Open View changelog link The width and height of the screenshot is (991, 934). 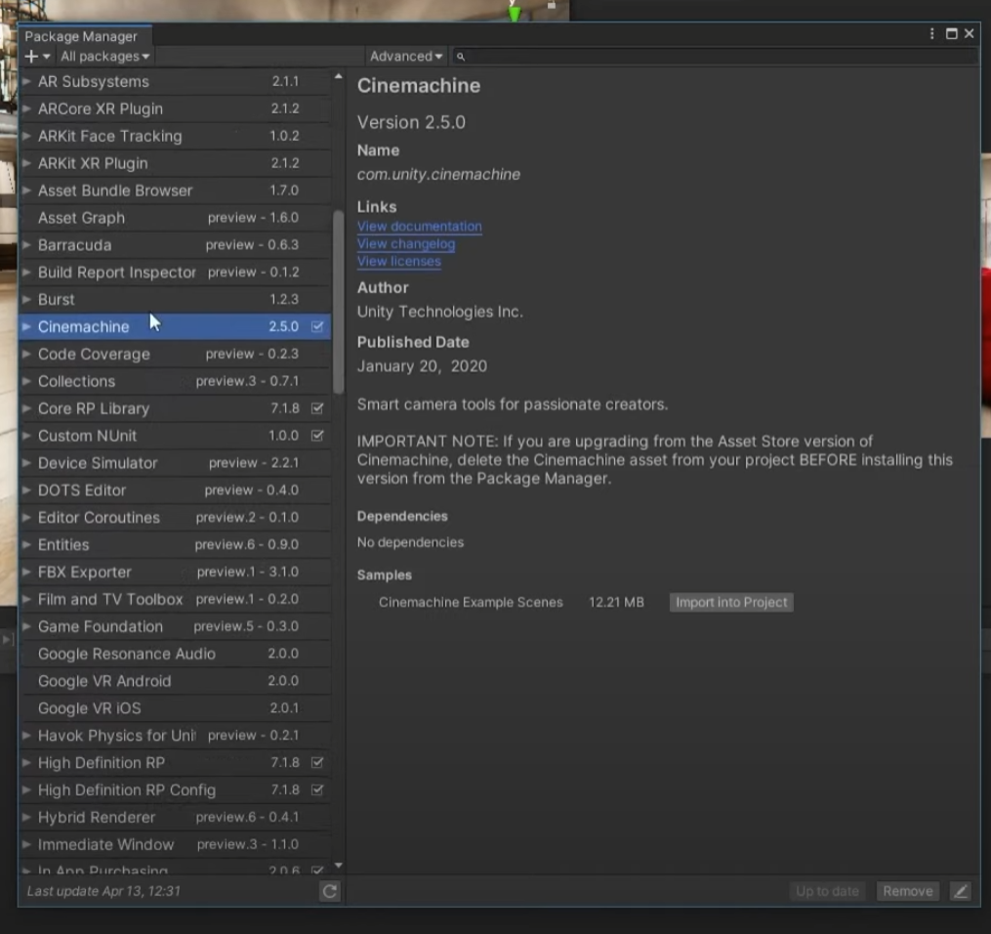(406, 243)
